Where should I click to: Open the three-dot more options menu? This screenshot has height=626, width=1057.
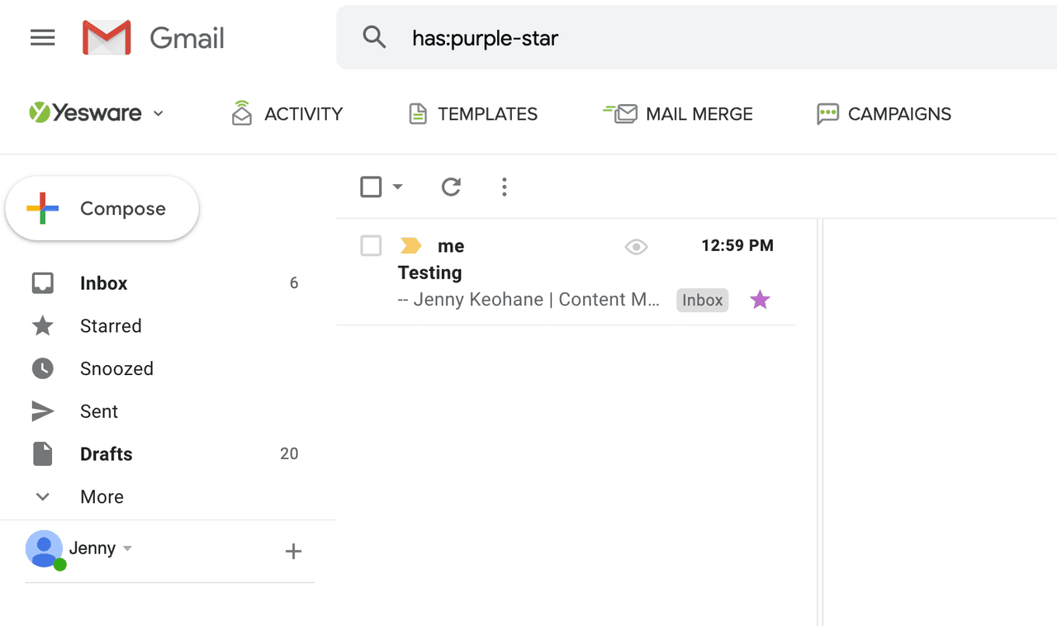(504, 187)
